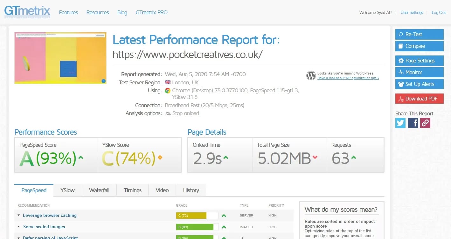Expand Defer parsing of JavaScript row
The height and width of the screenshot is (239, 451).
50,237
